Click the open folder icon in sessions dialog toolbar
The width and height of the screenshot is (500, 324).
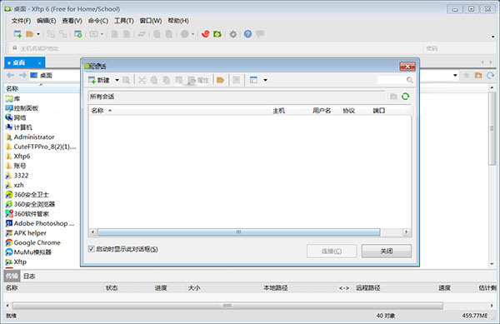point(220,80)
